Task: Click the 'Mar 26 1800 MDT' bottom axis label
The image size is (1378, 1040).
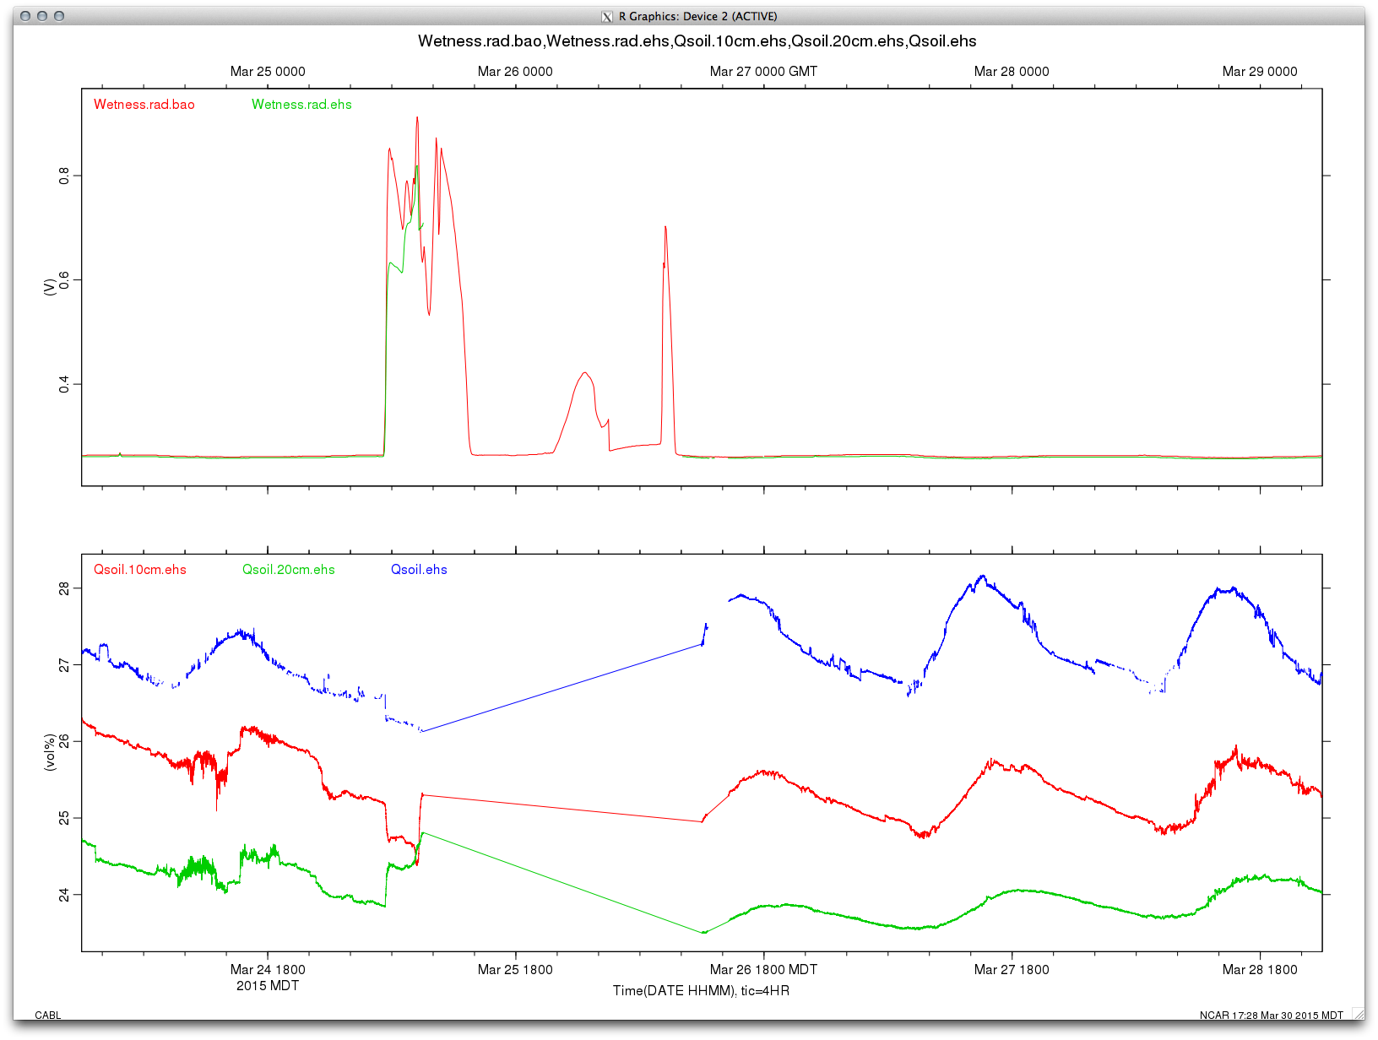Action: 763,970
